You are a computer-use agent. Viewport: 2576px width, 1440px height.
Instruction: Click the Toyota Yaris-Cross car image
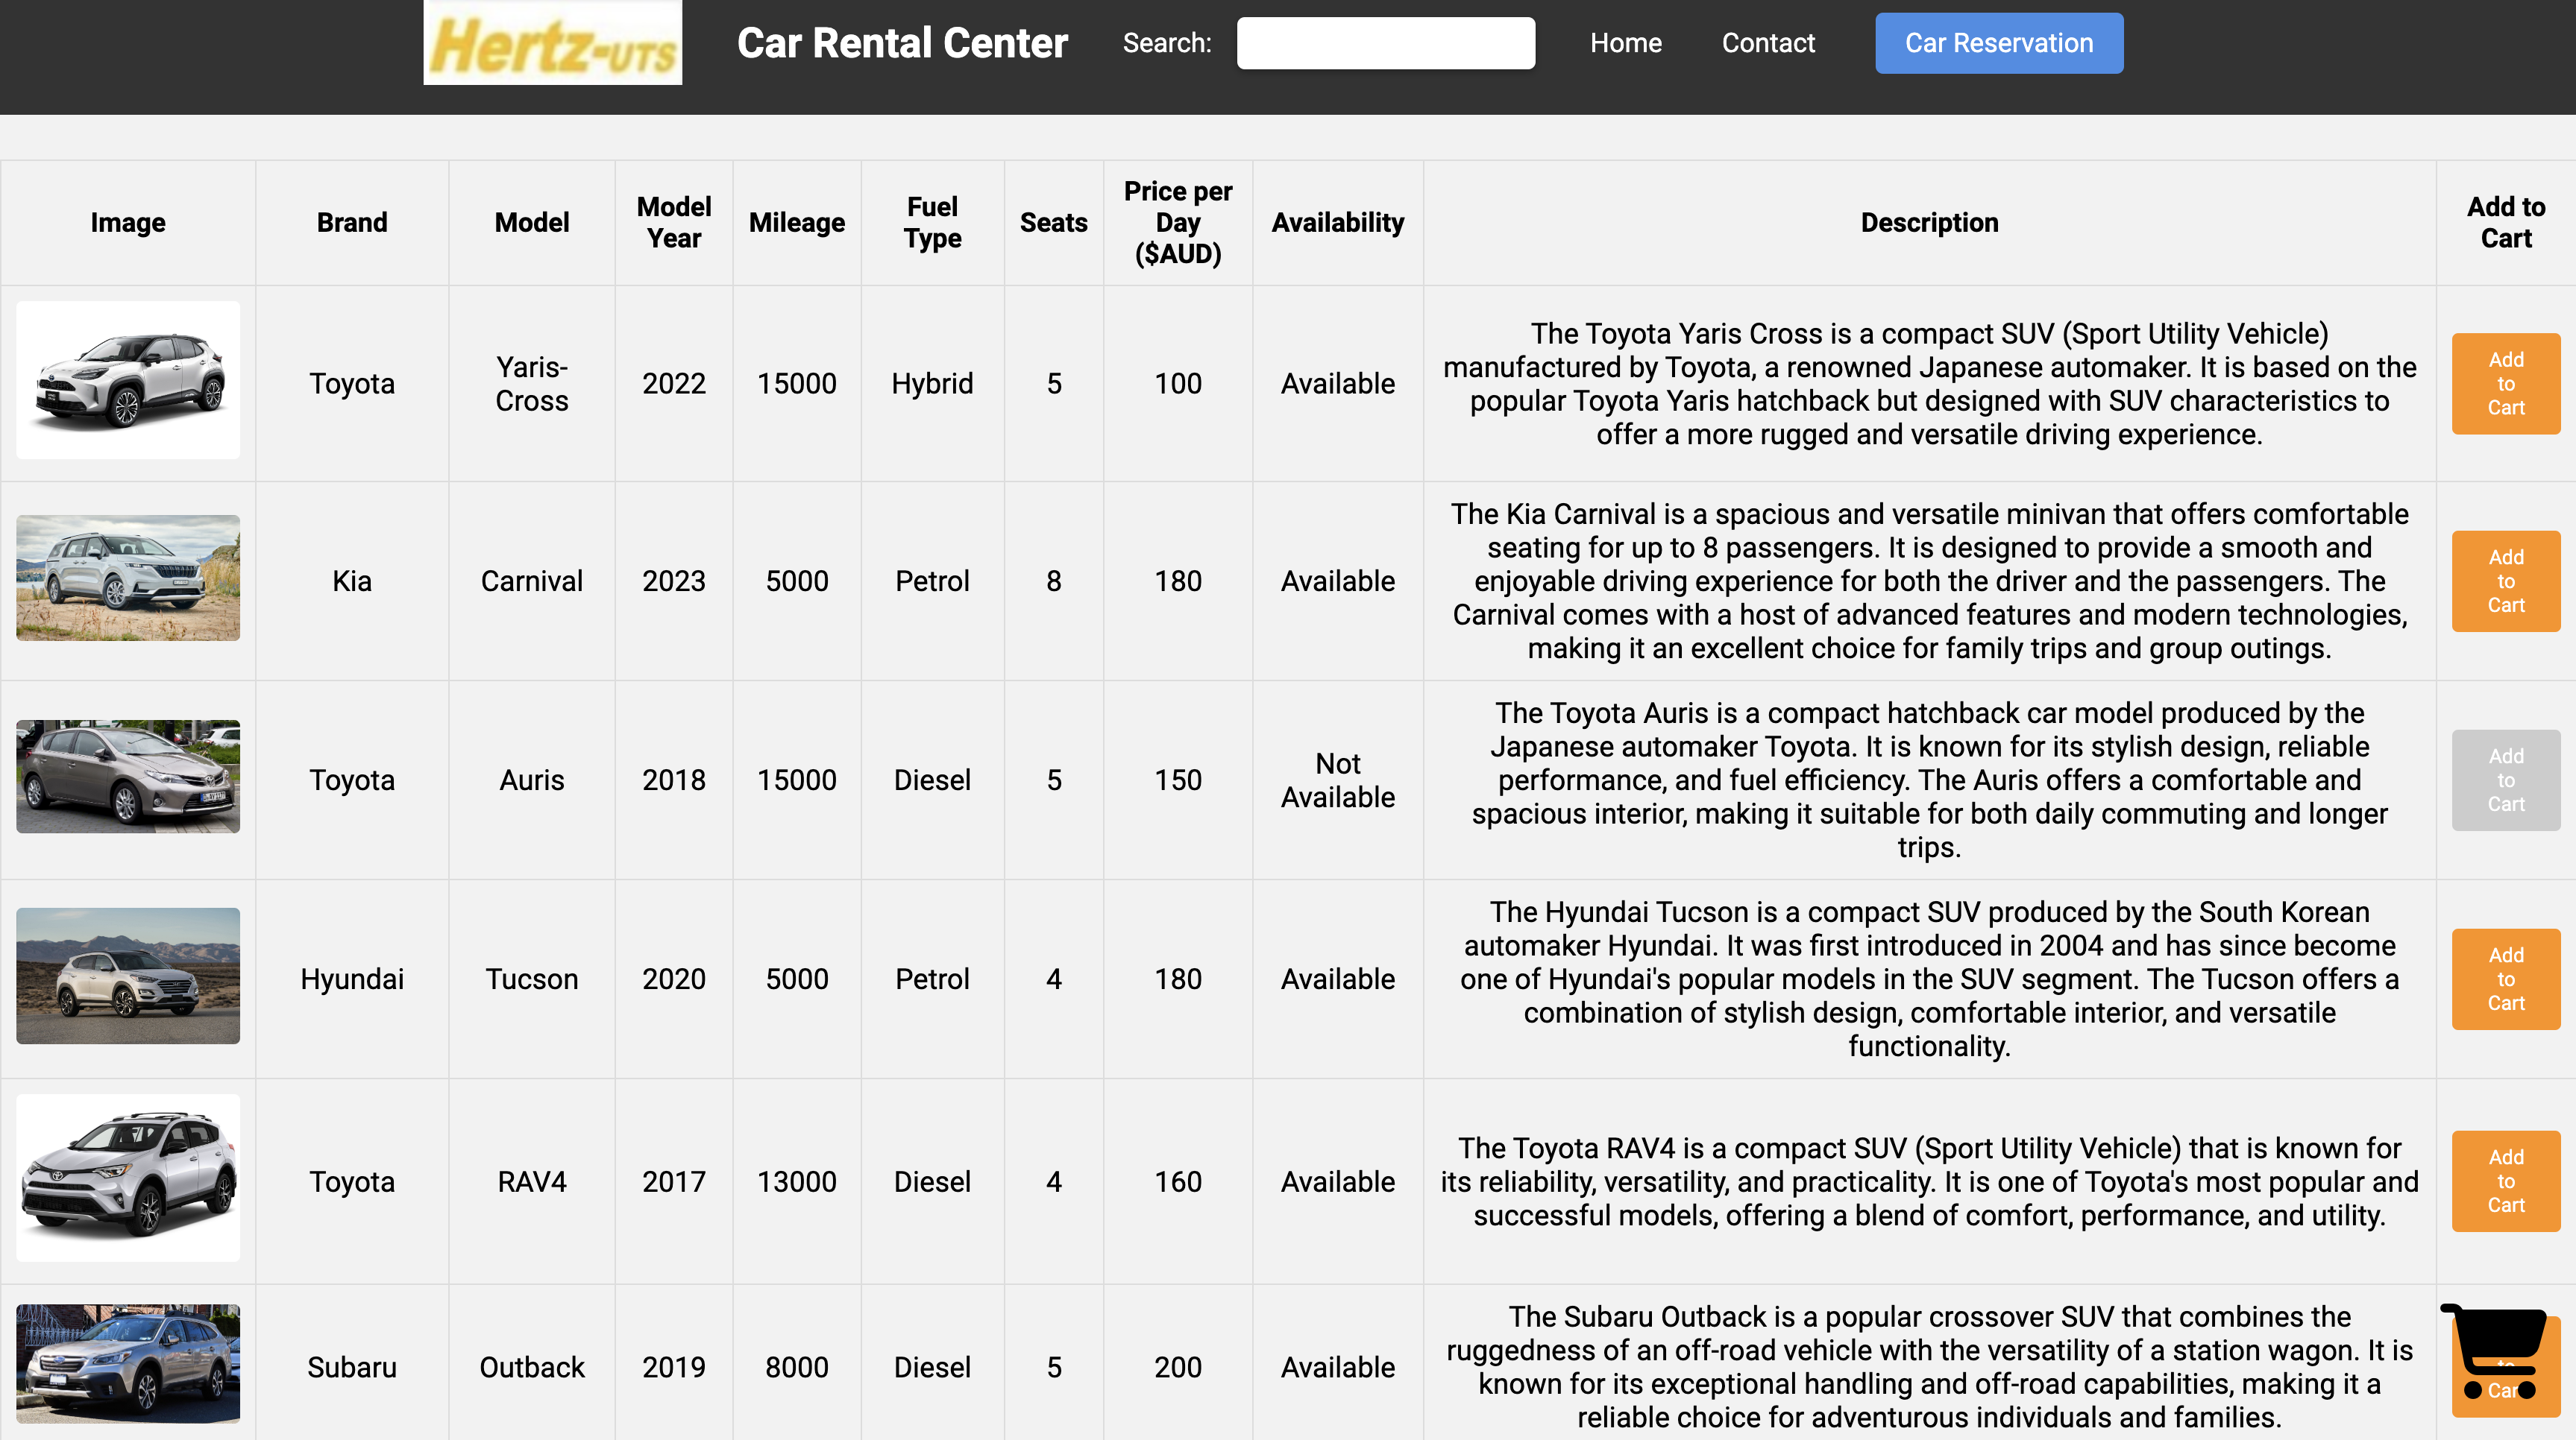[128, 379]
